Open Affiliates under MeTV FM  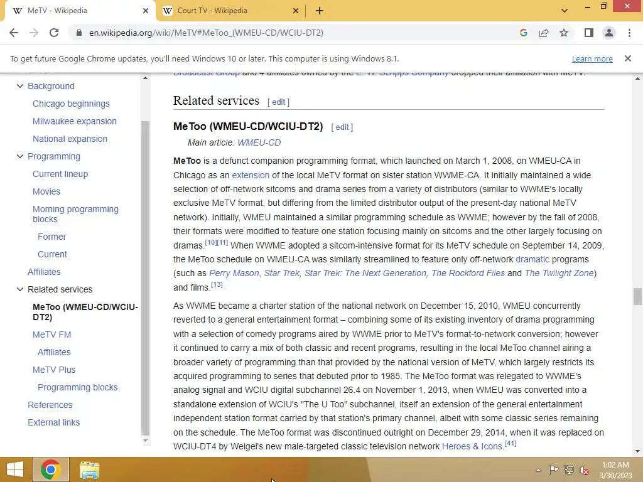tap(54, 352)
